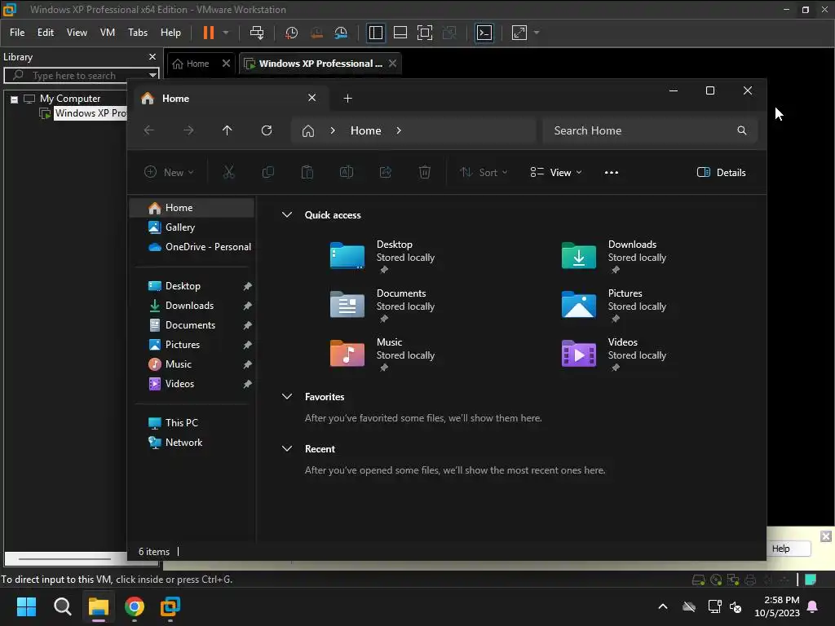Open VMware View menu
This screenshot has height=626, width=835.
pyautogui.click(x=77, y=33)
